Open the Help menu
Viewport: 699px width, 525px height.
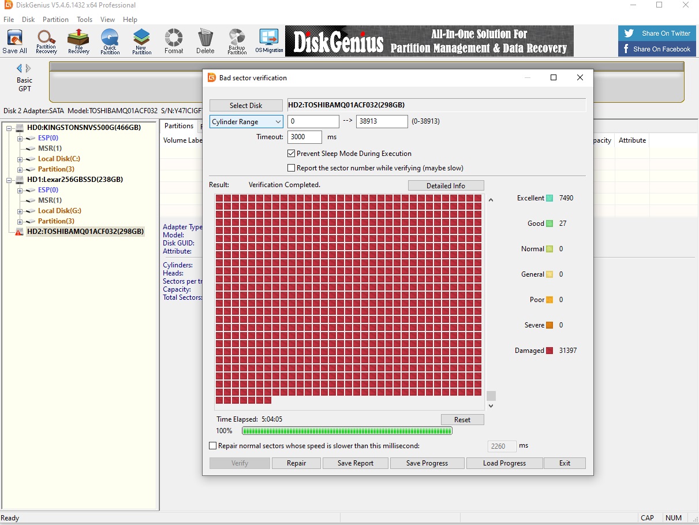(130, 19)
